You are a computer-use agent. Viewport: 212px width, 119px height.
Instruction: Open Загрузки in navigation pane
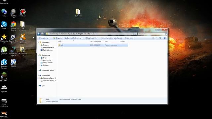[45, 45]
